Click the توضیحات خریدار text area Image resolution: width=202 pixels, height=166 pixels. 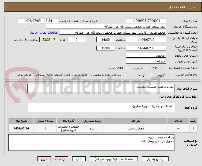[91, 143]
